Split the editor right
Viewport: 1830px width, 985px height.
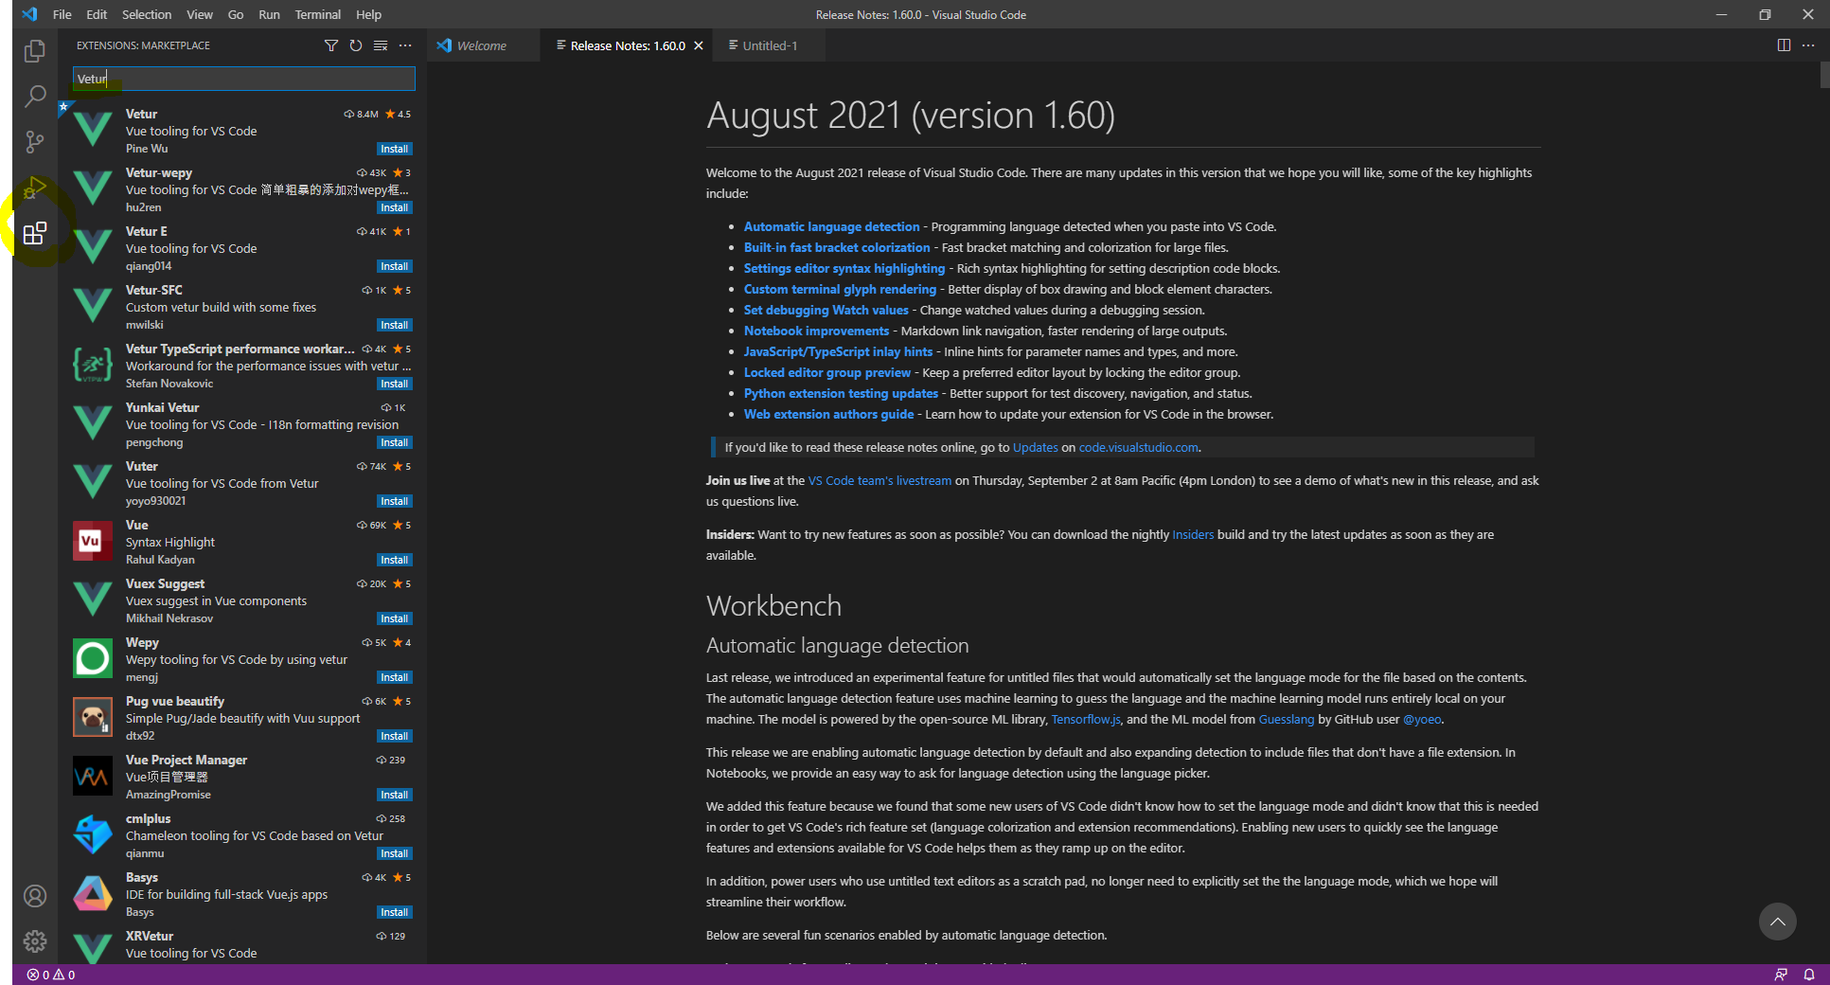1784,45
